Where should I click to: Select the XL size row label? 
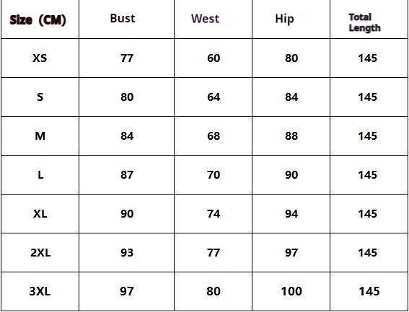pyautogui.click(x=40, y=214)
